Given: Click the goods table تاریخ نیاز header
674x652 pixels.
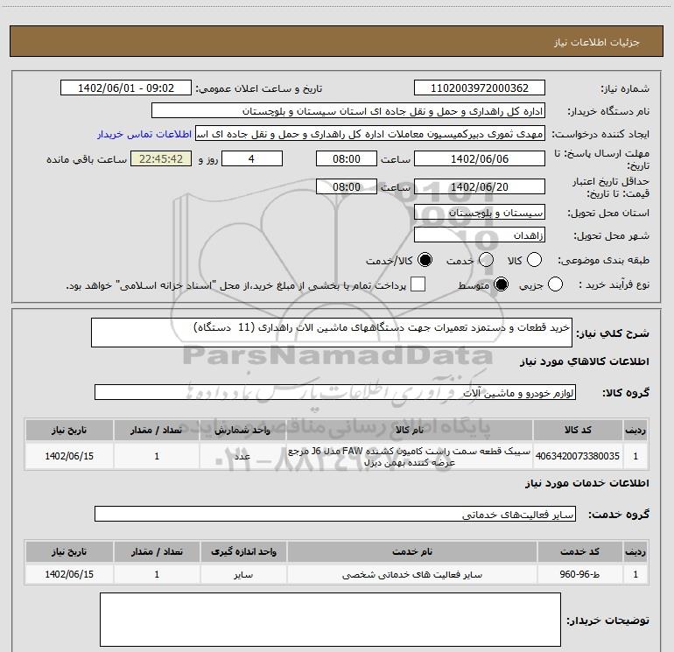Looking at the screenshot, I should (x=69, y=430).
